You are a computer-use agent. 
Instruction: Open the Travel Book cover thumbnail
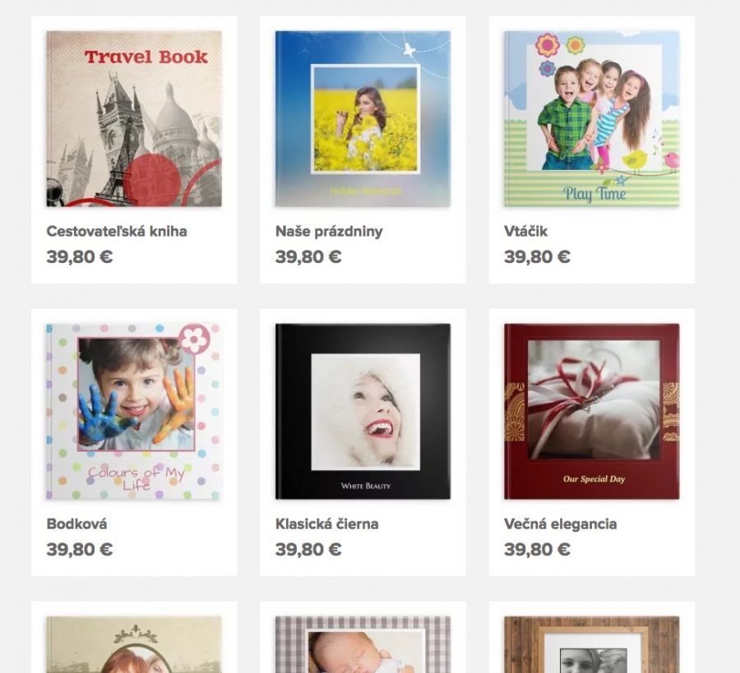point(134,119)
